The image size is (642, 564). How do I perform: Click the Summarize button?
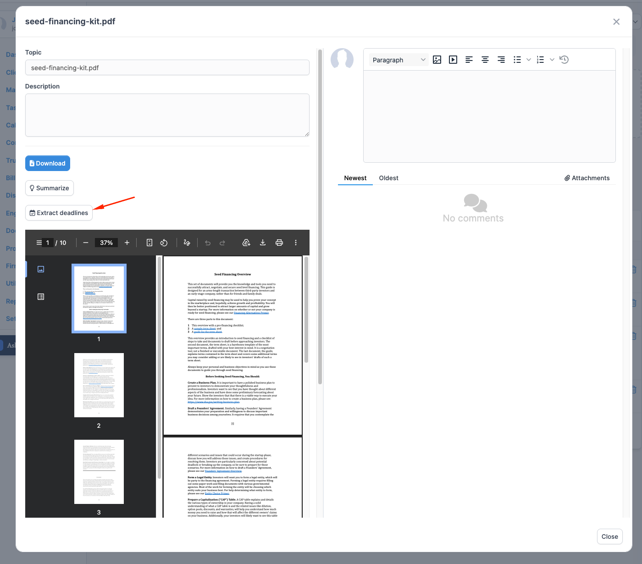50,188
